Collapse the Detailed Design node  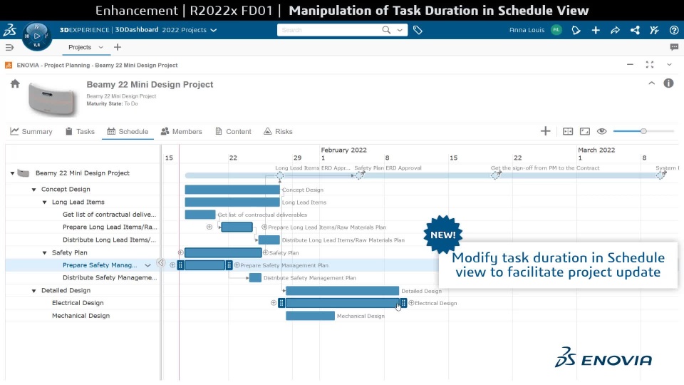coord(33,291)
